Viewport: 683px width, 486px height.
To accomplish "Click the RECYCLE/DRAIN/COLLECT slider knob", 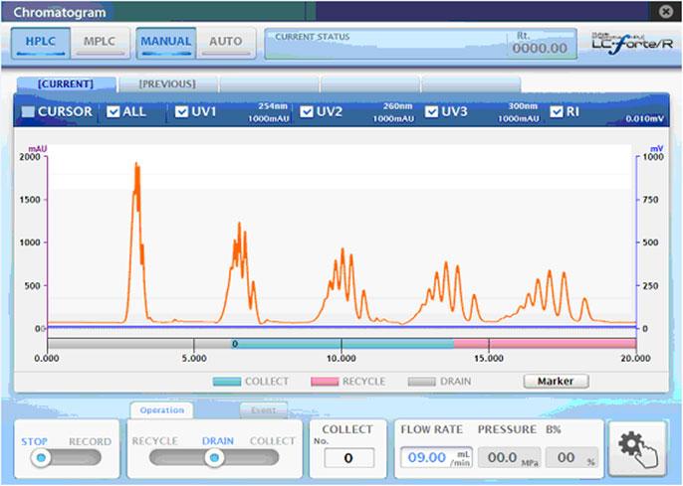I will 213,457.
